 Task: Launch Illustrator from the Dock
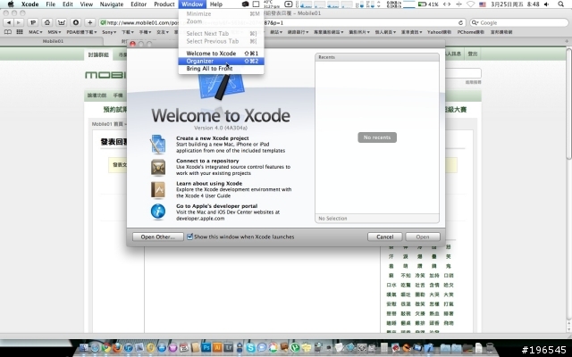tap(217, 347)
